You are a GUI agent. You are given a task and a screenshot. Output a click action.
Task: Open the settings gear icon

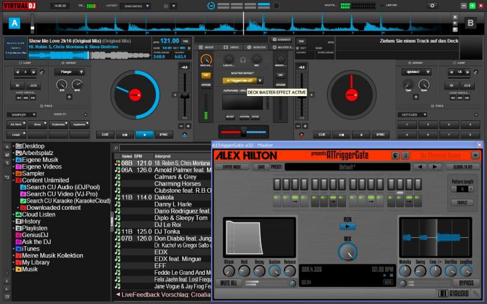point(432,5)
